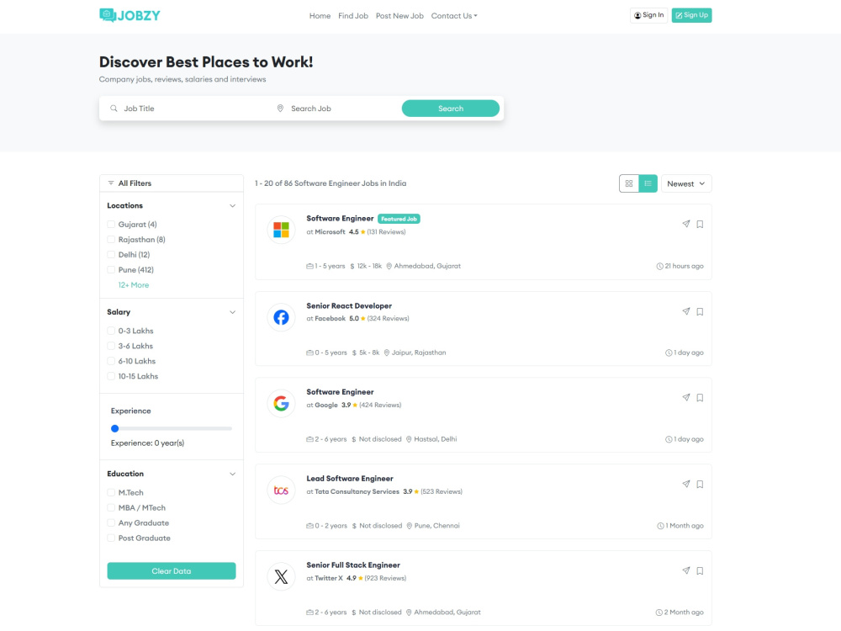This screenshot has width=841, height=631.
Task: Open Post New Job navigation item
Action: click(399, 15)
